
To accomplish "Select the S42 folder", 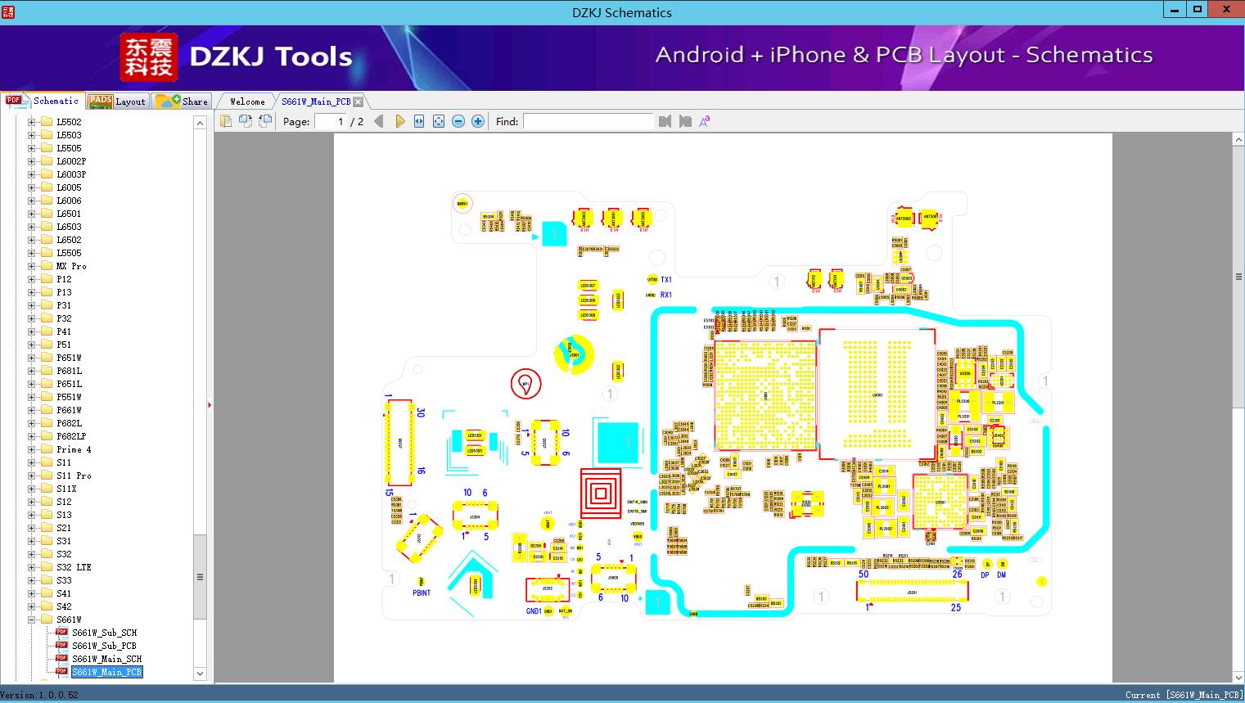I will [64, 606].
